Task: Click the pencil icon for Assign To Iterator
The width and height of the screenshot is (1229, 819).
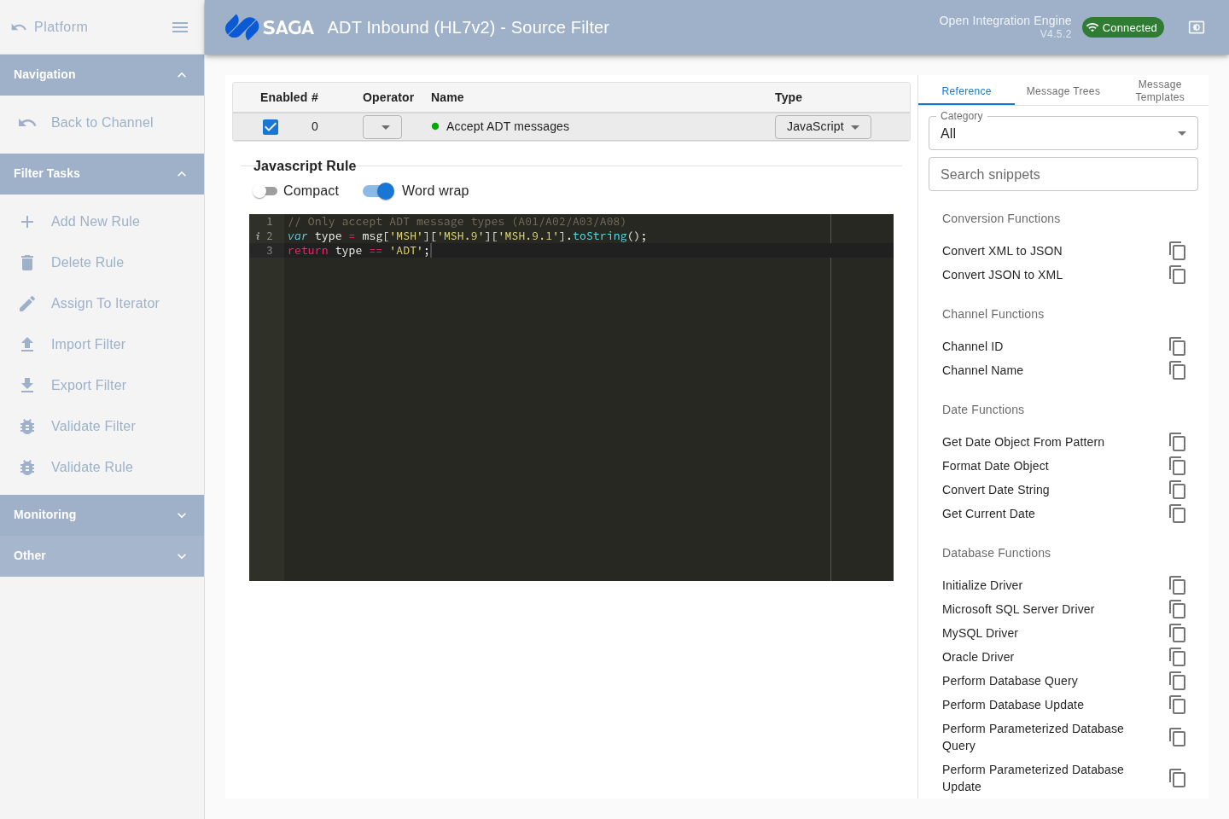Action: [27, 304]
